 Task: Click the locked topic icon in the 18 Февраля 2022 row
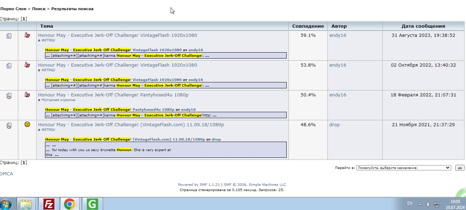pos(9,95)
